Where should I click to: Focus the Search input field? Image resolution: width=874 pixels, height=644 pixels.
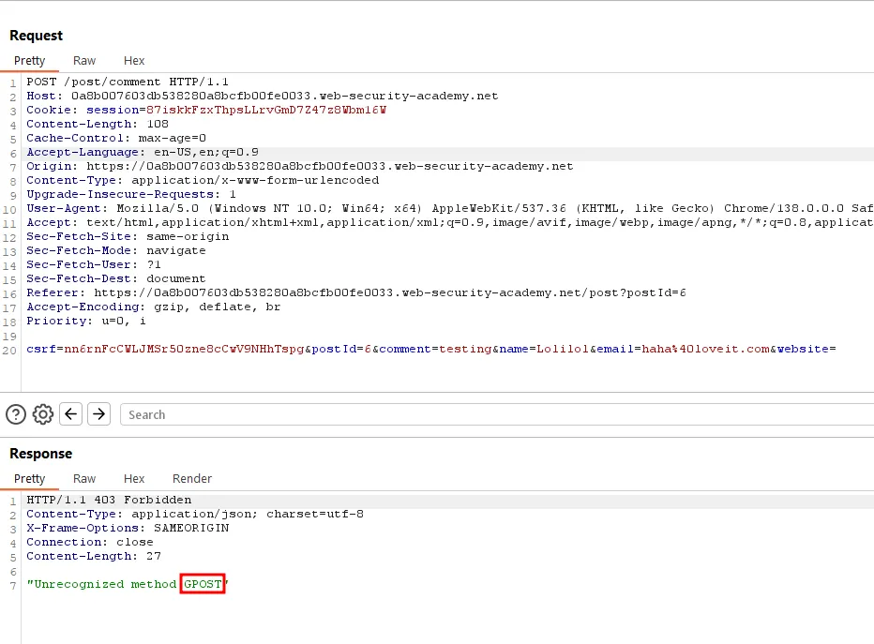[x=497, y=414]
